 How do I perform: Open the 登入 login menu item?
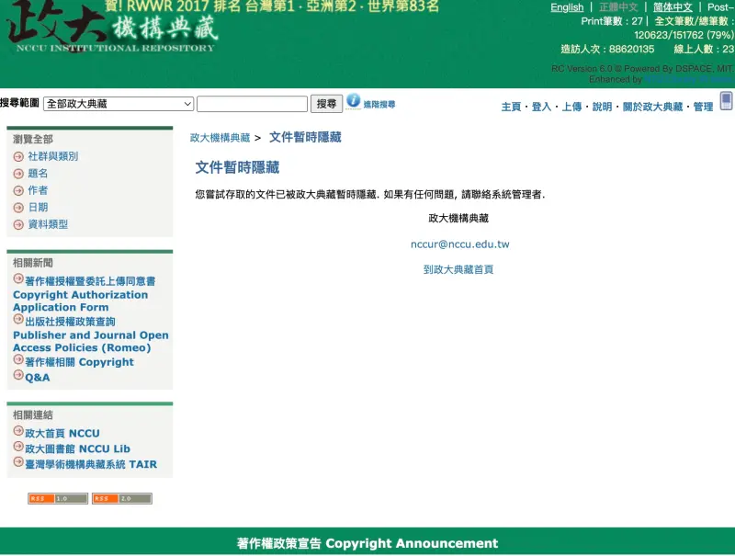pyautogui.click(x=541, y=107)
